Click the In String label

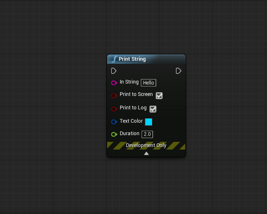(x=129, y=82)
